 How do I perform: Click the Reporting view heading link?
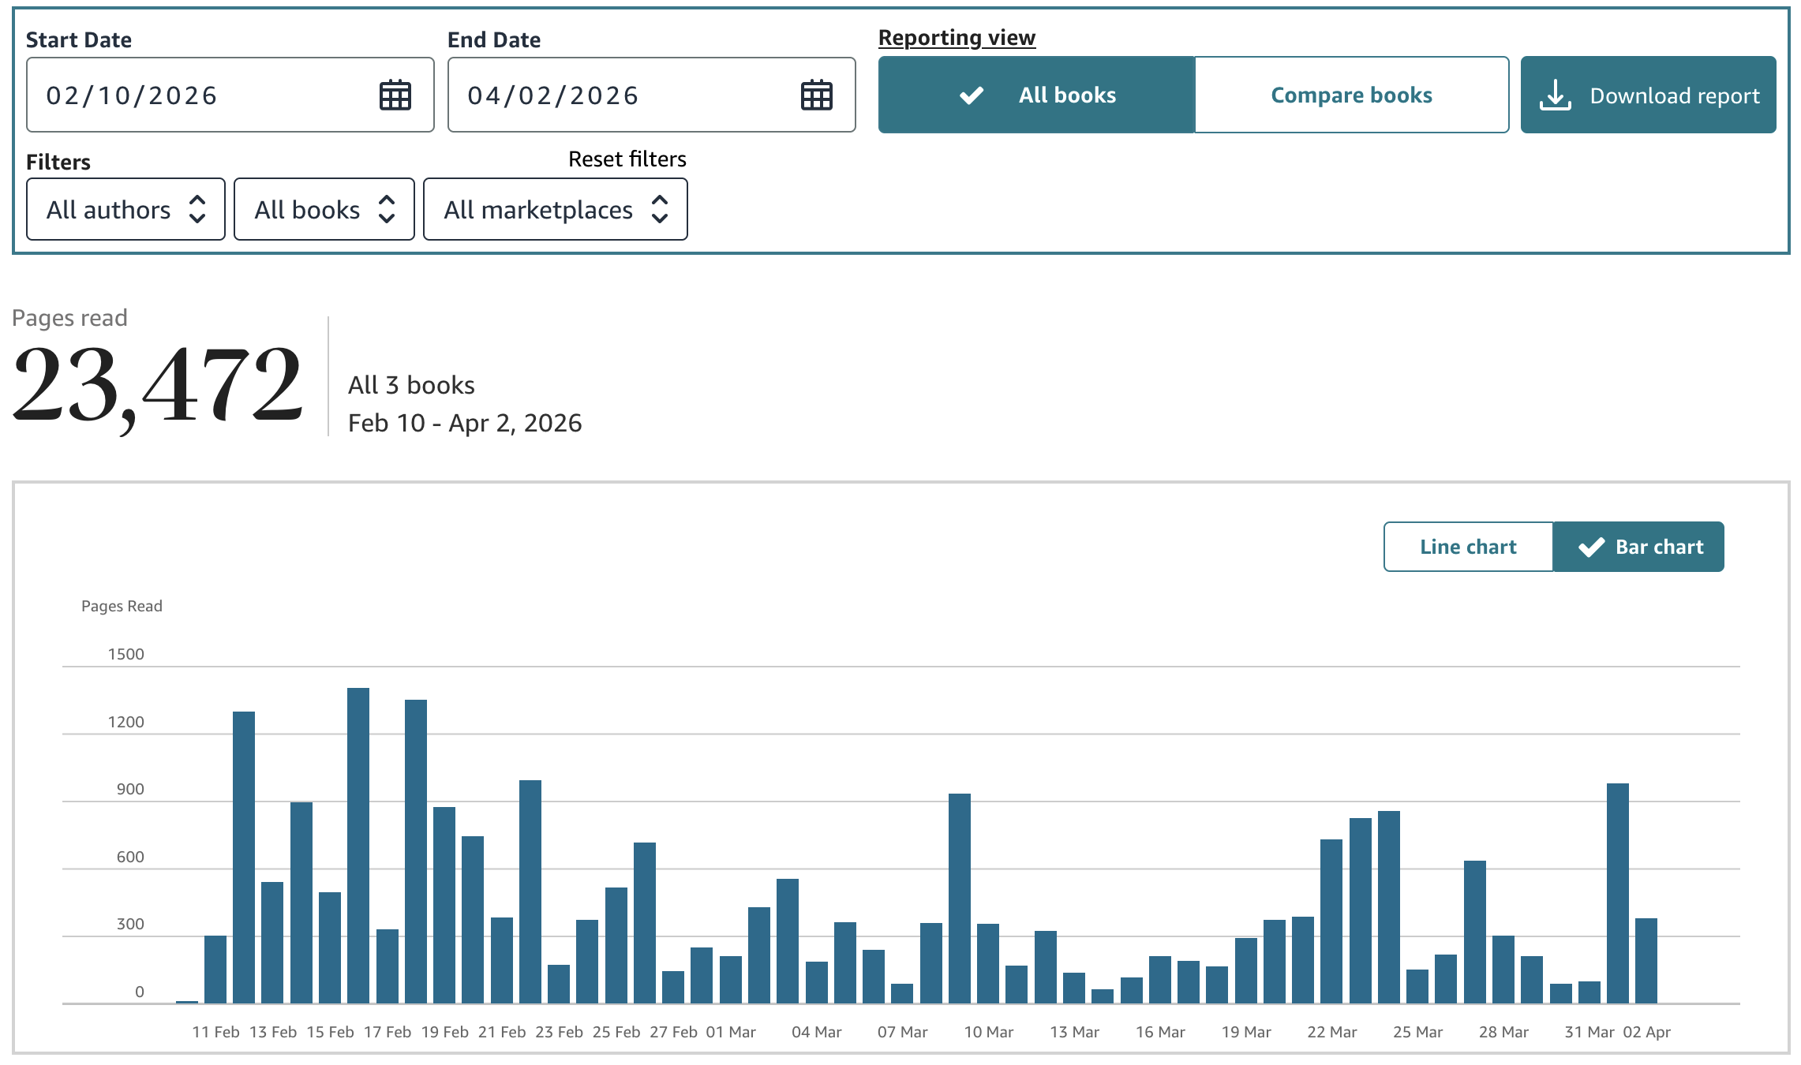coord(957,38)
